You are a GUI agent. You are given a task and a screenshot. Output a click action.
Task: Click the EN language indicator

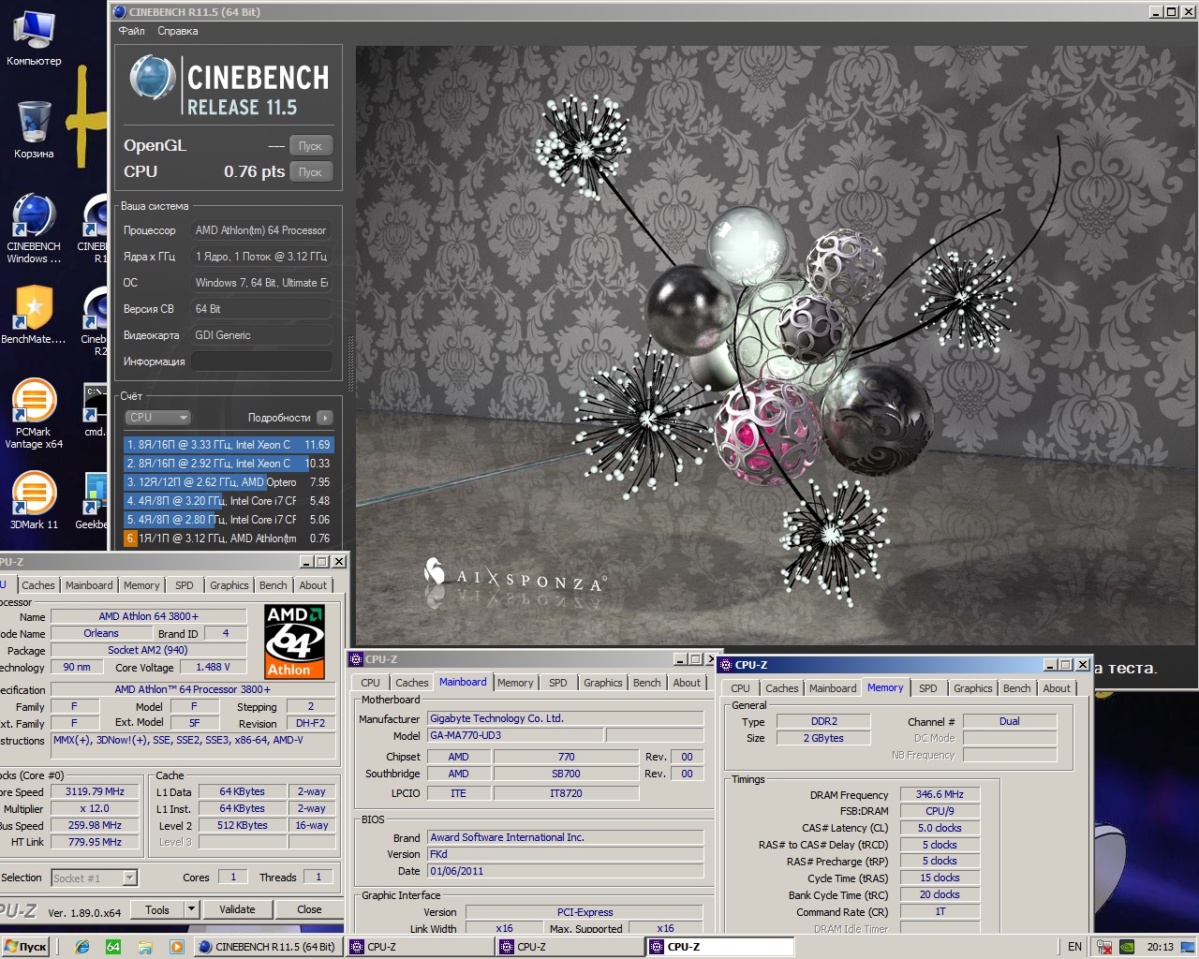pos(1075,947)
